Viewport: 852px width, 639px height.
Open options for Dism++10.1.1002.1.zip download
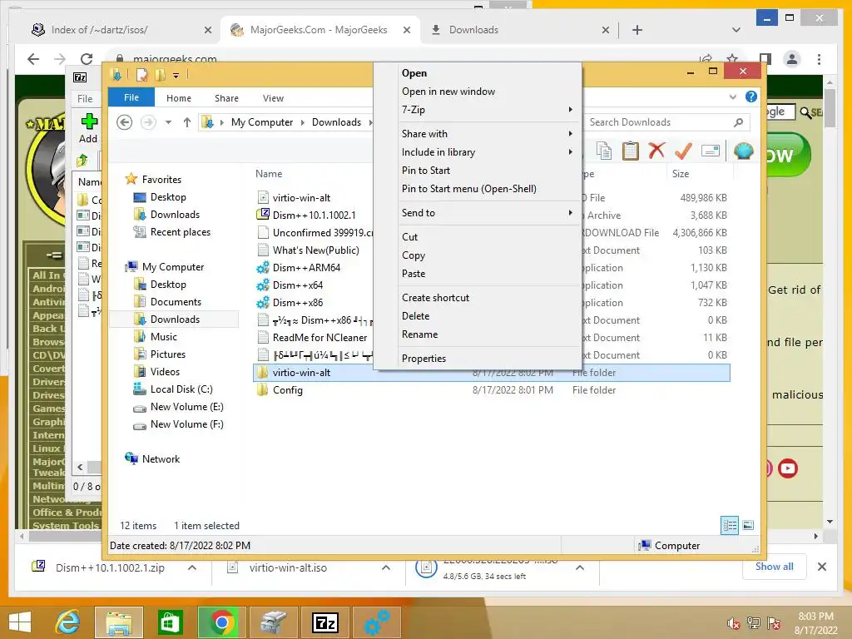tap(192, 567)
